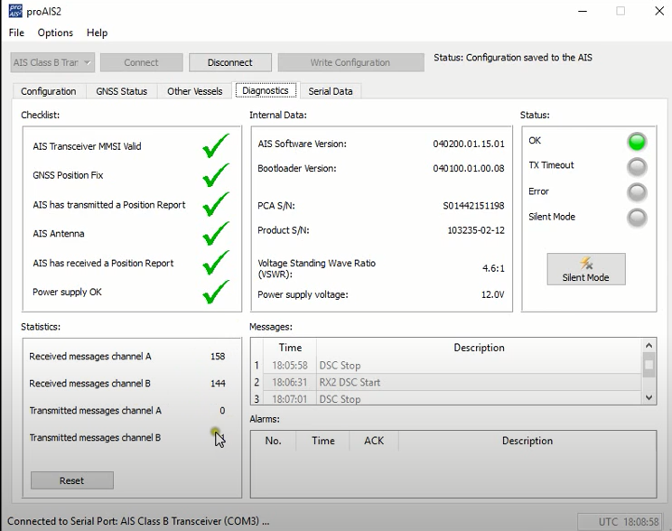Open the Options menu

click(55, 33)
